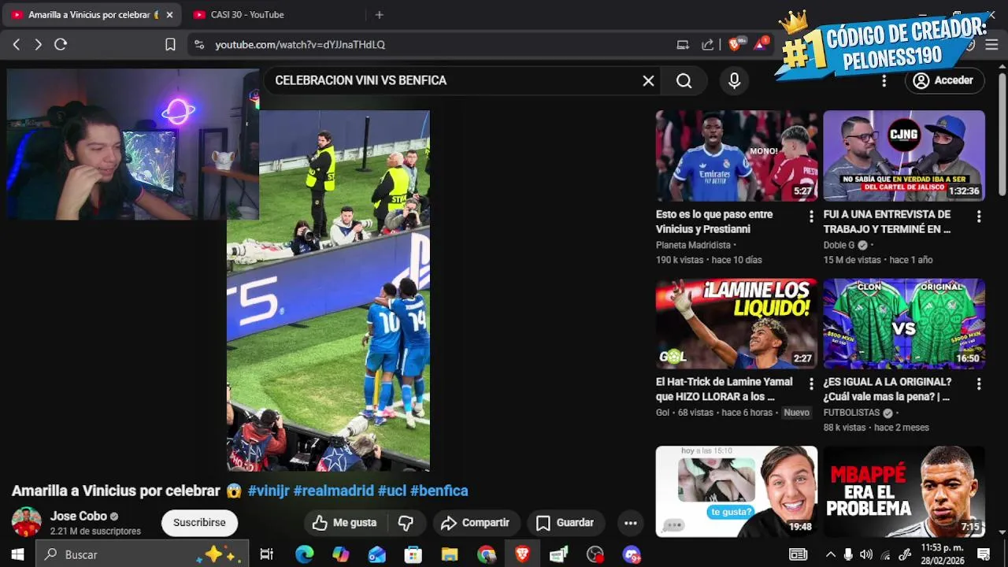The image size is (1008, 567).
Task: Open the Windows Start menu
Action: click(17, 554)
